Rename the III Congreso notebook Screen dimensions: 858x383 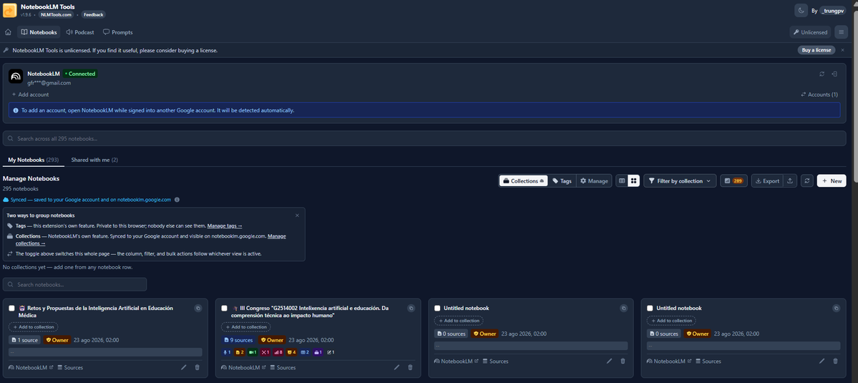[x=396, y=367]
